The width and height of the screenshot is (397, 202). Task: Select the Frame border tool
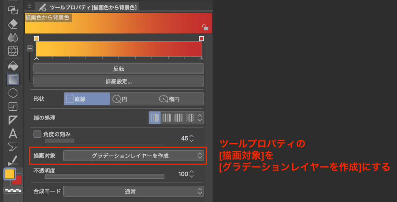point(13,106)
